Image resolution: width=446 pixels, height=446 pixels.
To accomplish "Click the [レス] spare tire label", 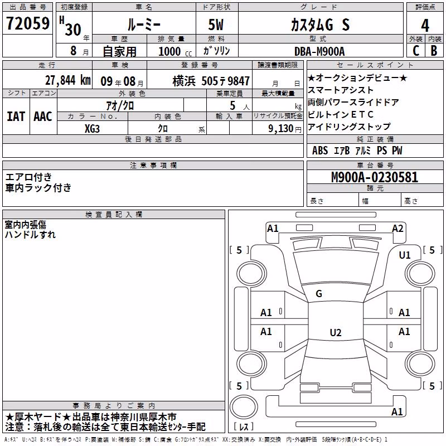I will tap(244, 426).
